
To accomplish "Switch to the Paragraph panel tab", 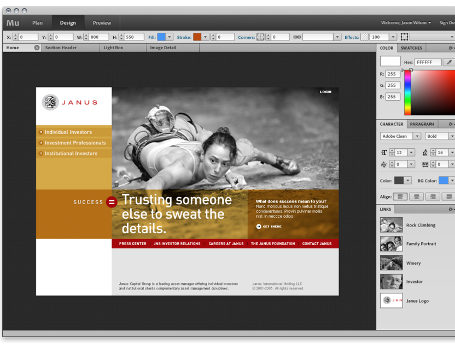I will [422, 124].
